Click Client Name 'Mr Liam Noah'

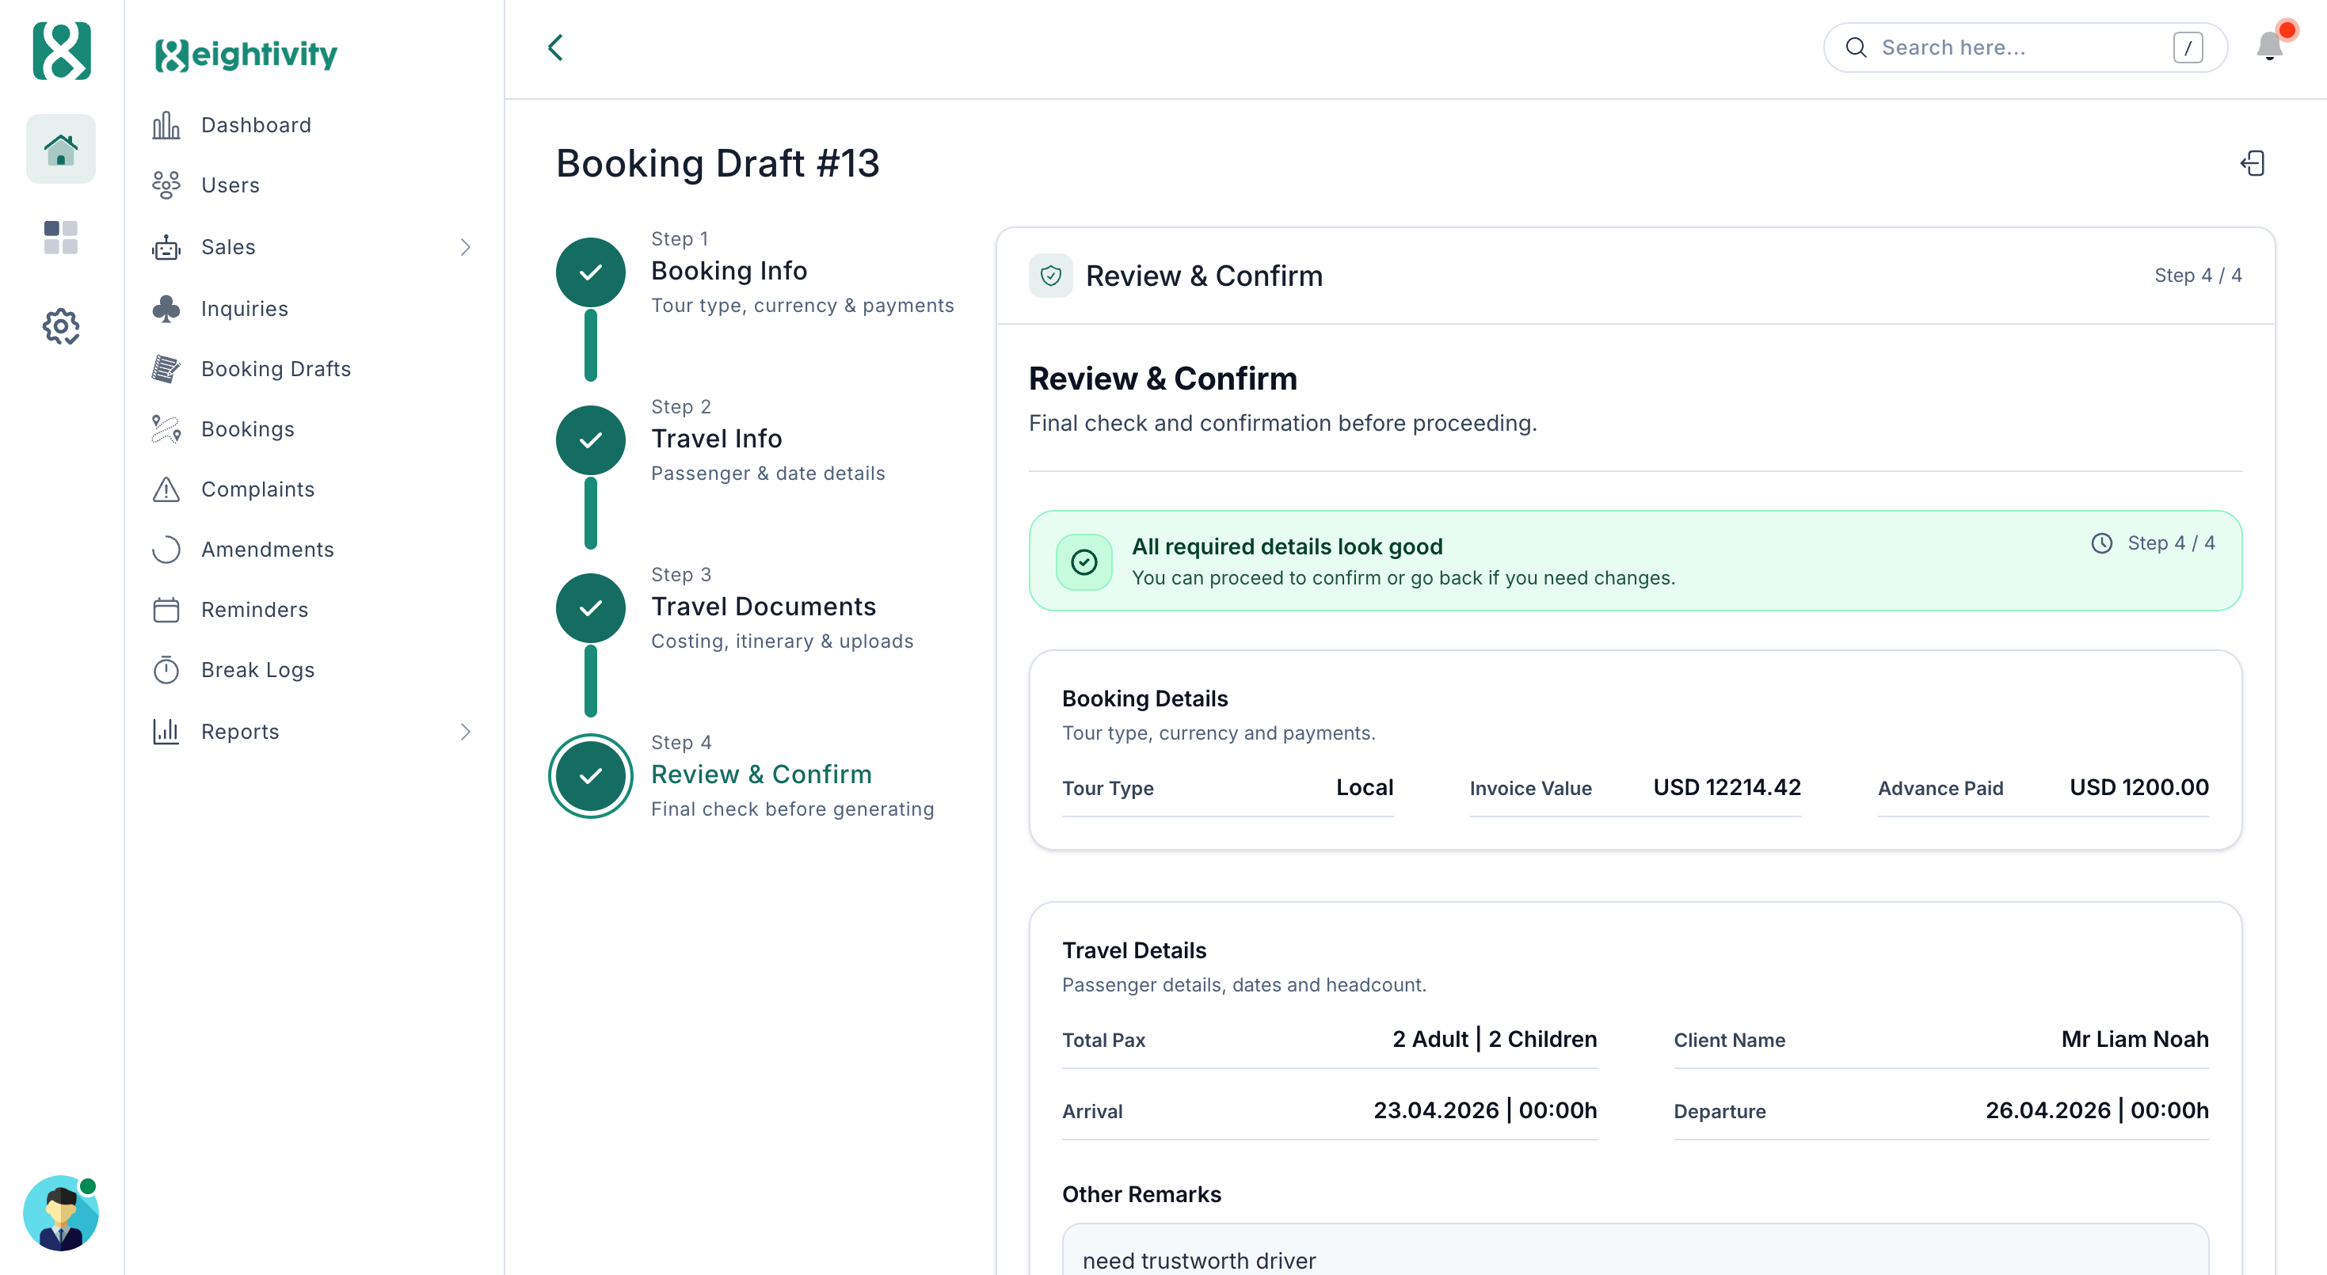point(2134,1039)
